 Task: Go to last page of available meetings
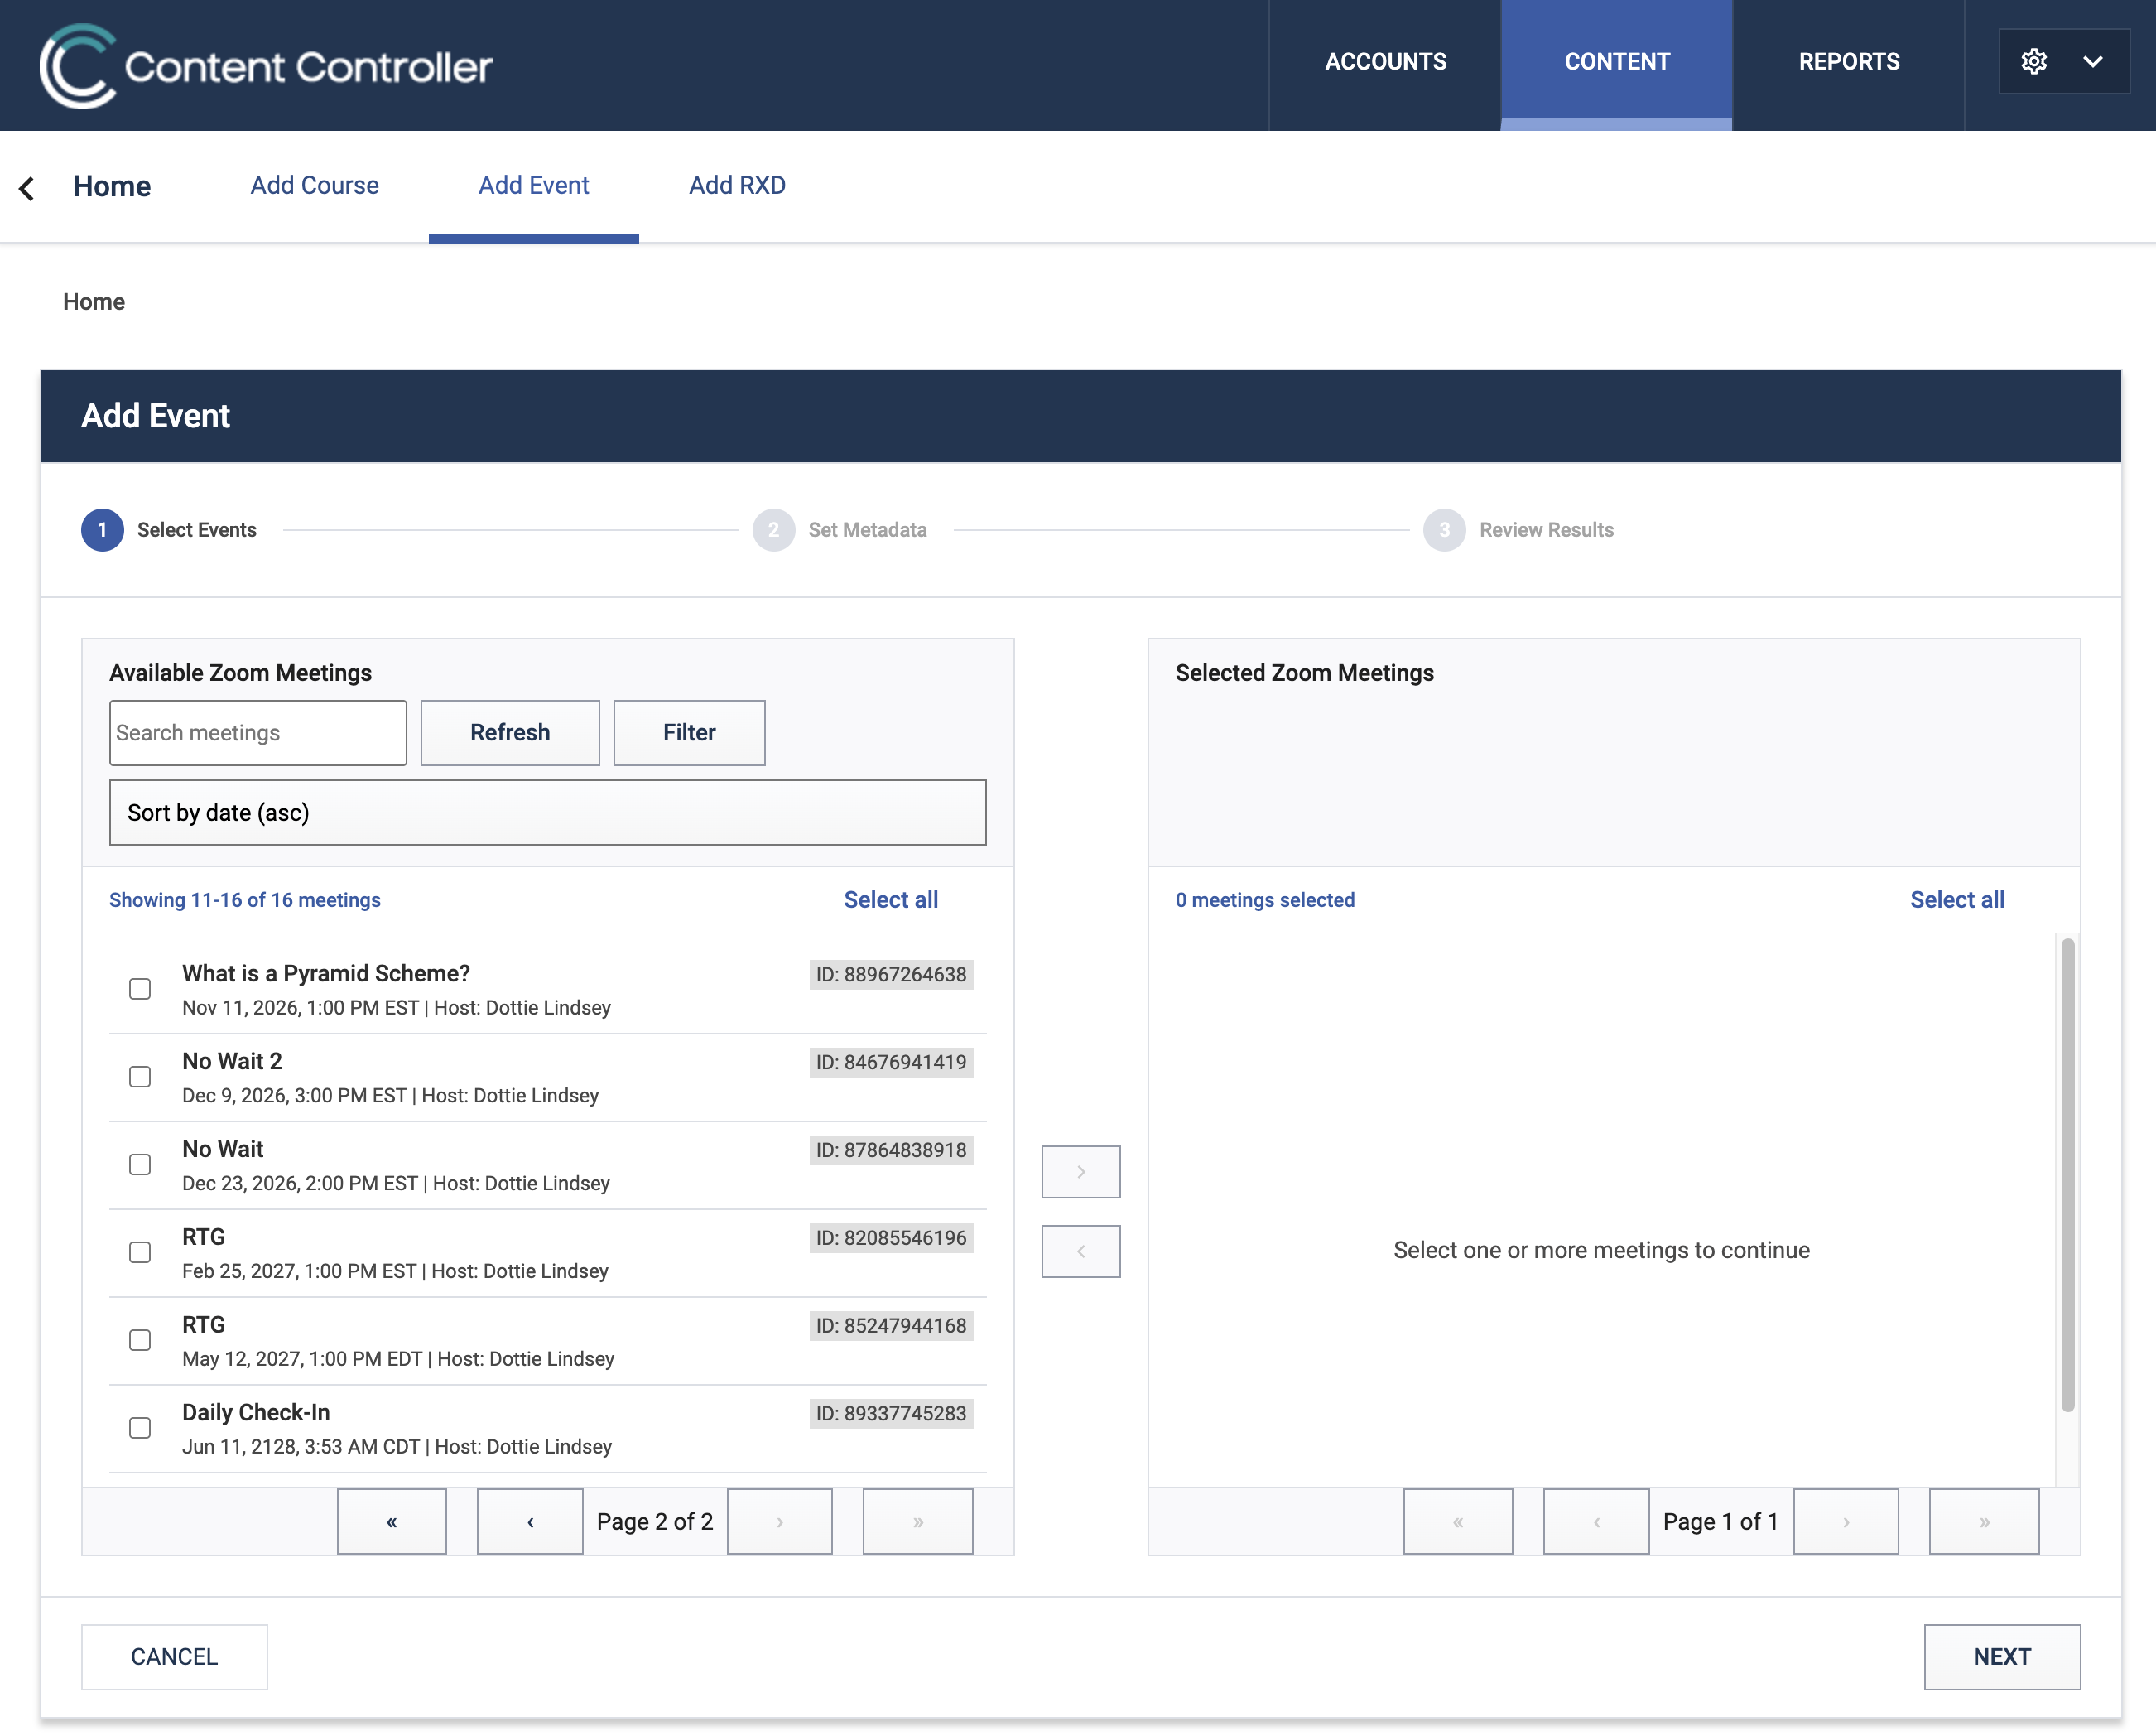[x=918, y=1521]
